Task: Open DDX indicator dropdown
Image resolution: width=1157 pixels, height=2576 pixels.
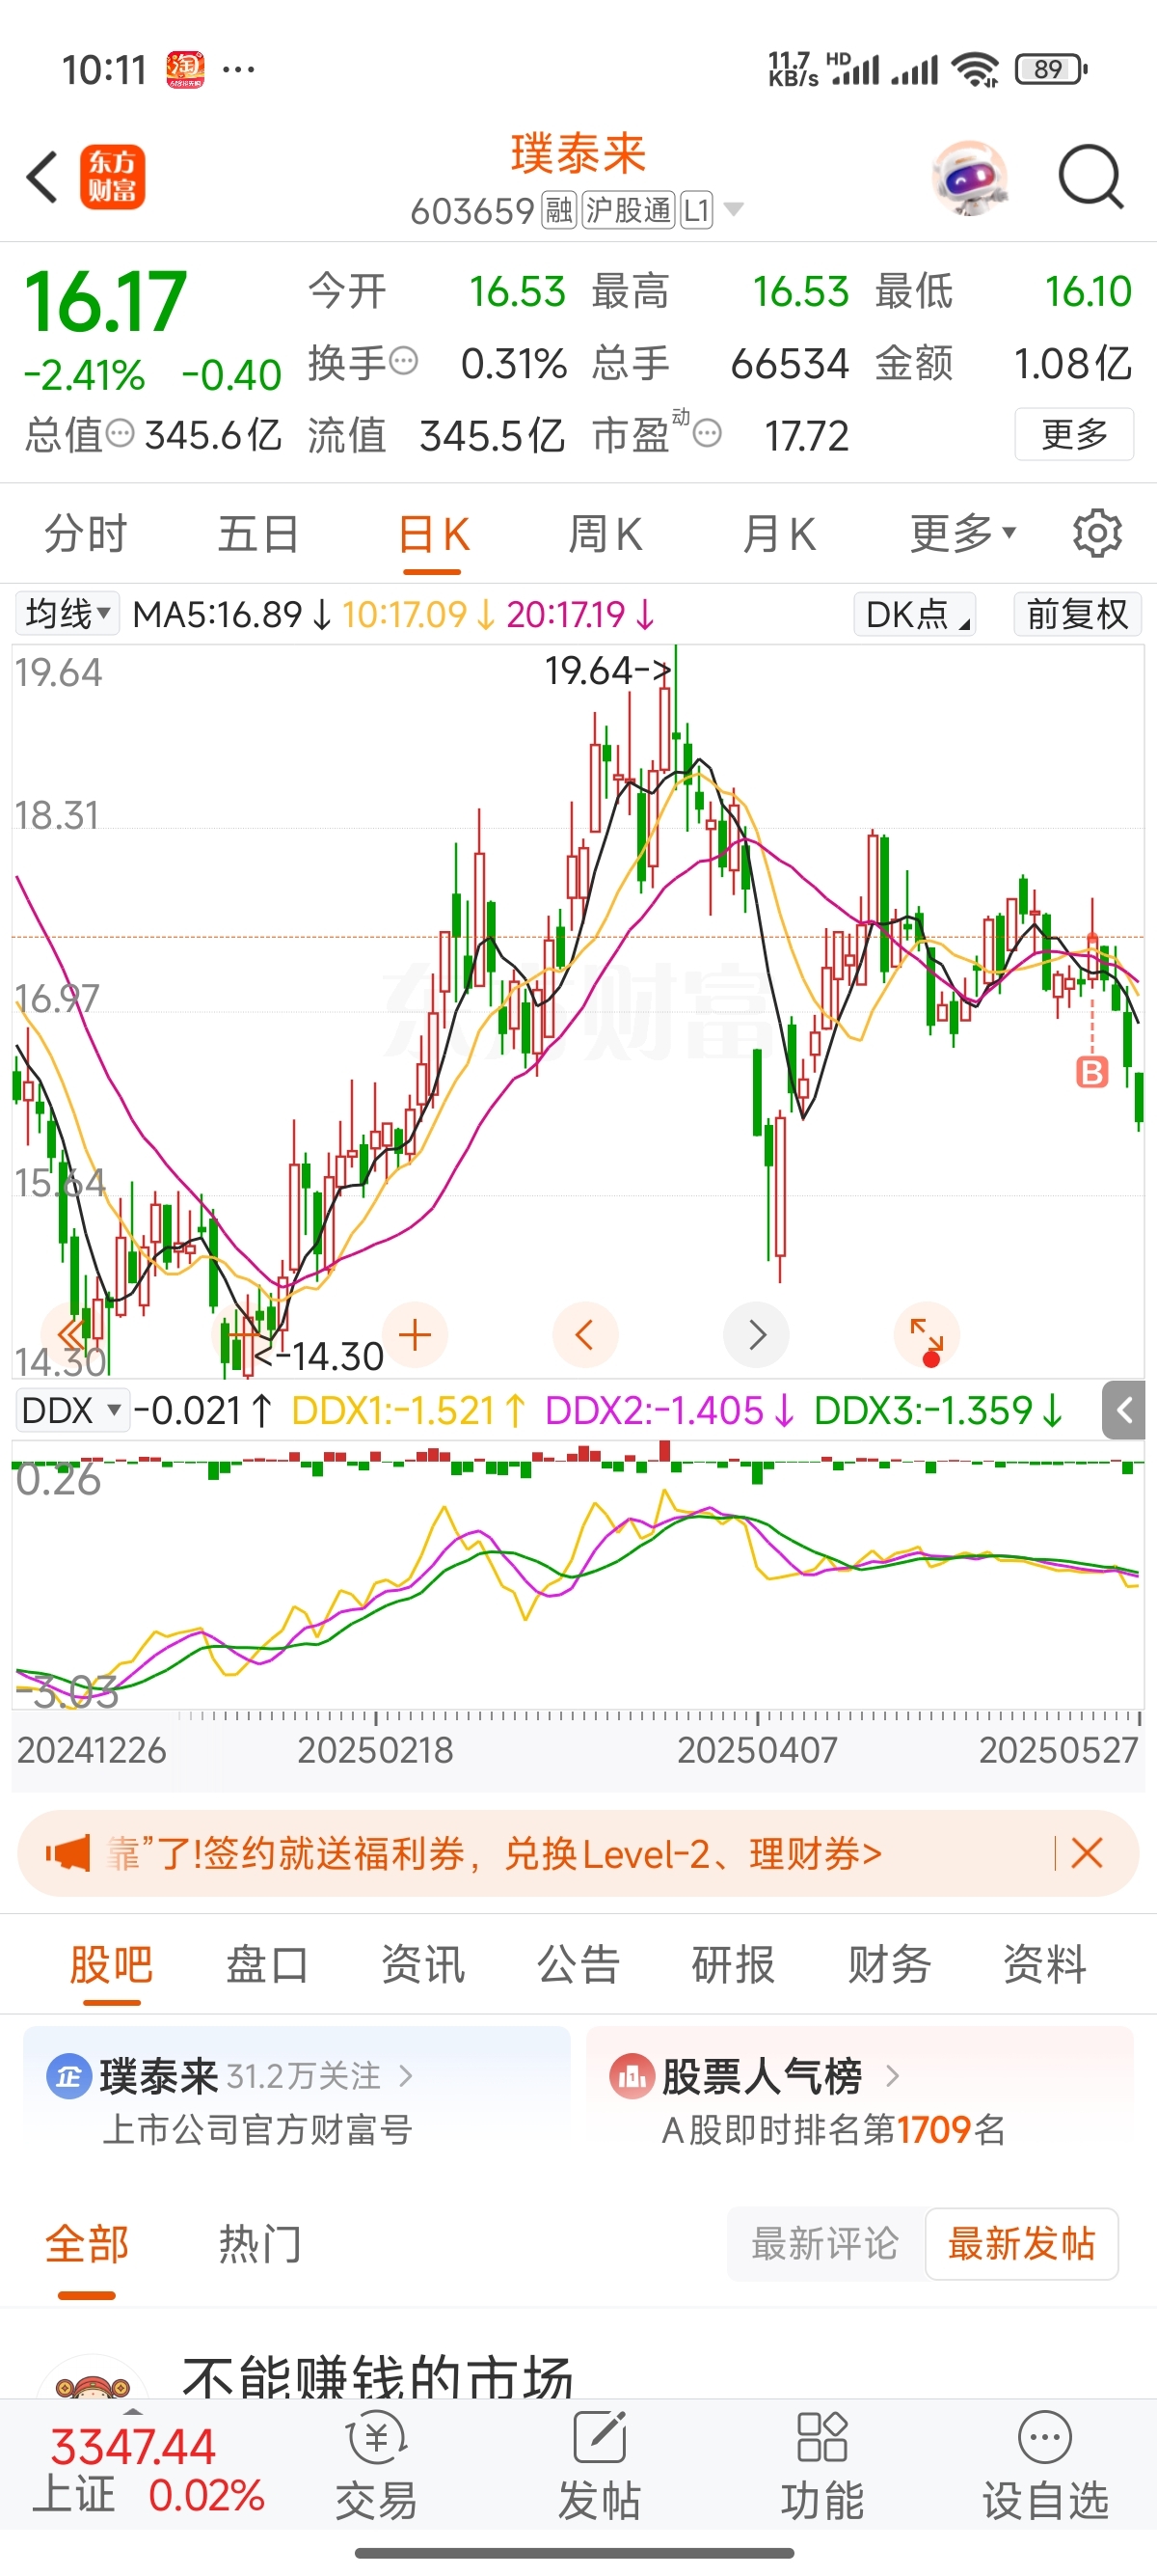Action: (71, 1411)
